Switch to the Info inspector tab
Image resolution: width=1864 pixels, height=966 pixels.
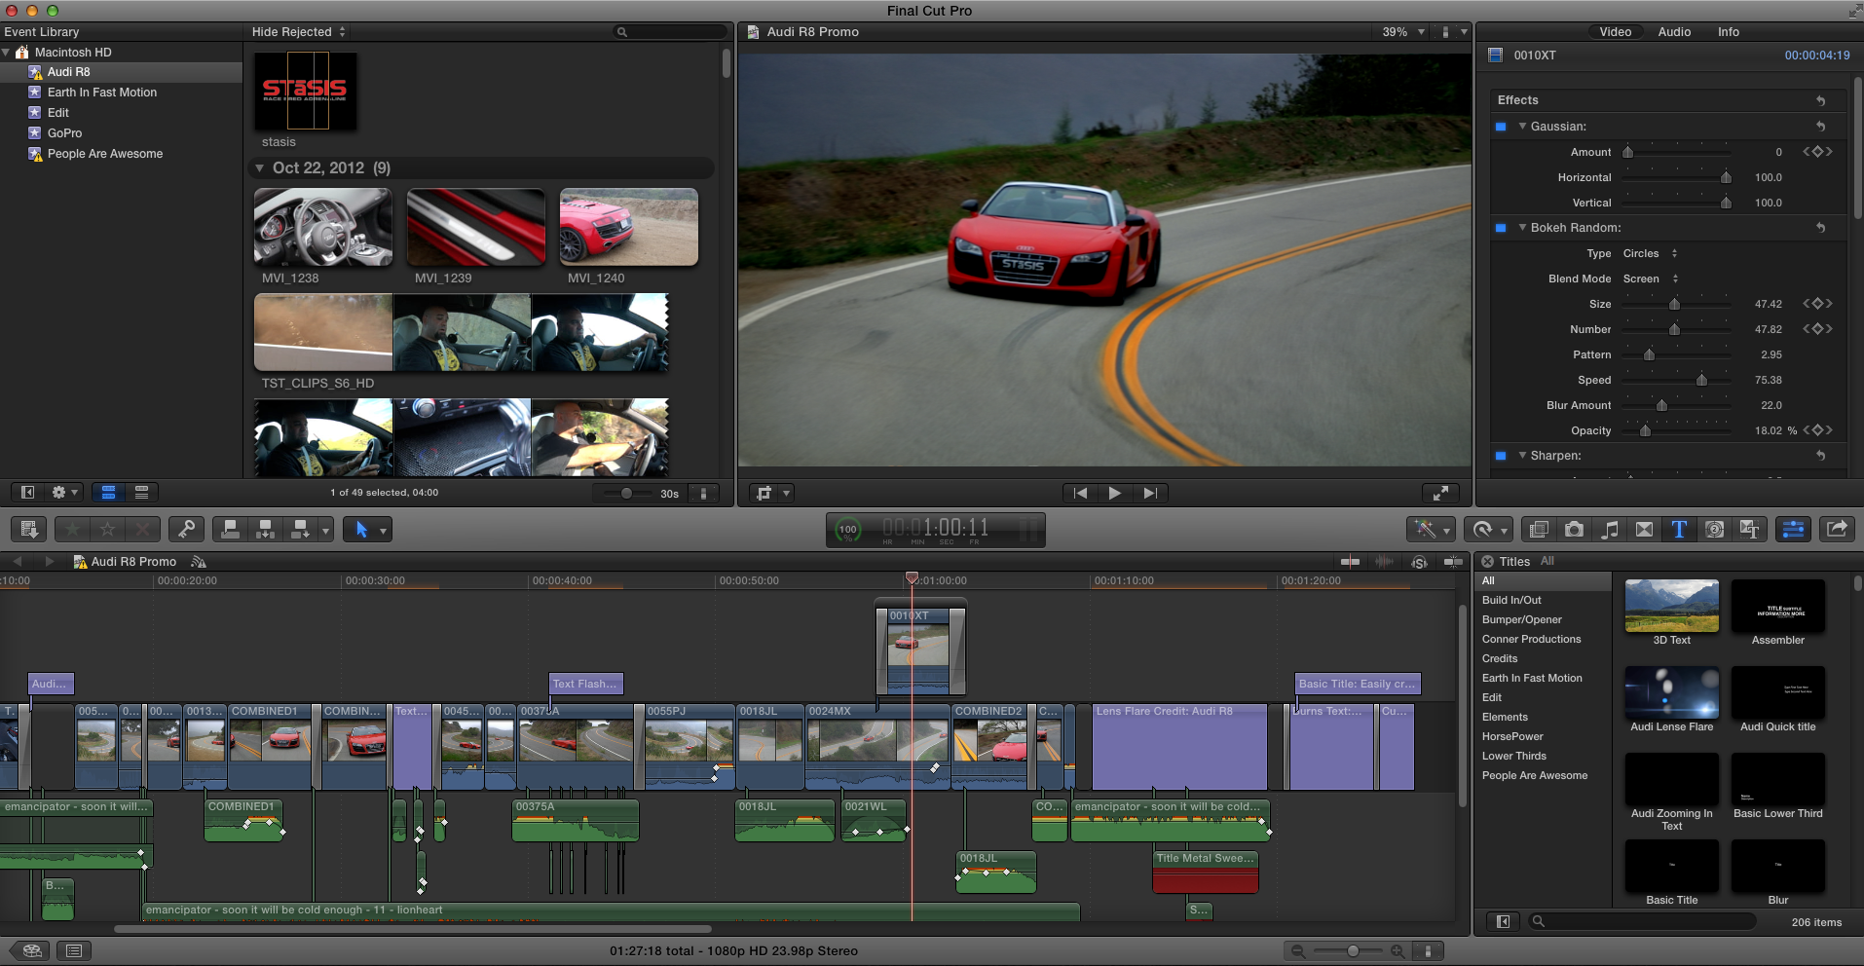pos(1729,32)
